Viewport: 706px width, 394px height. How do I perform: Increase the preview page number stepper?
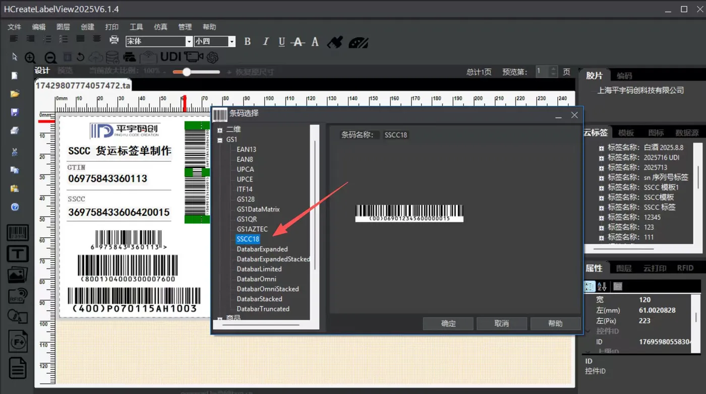pos(554,69)
